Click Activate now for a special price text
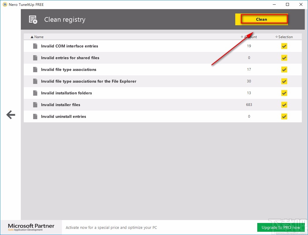This screenshot has width=308, height=235. [111, 228]
